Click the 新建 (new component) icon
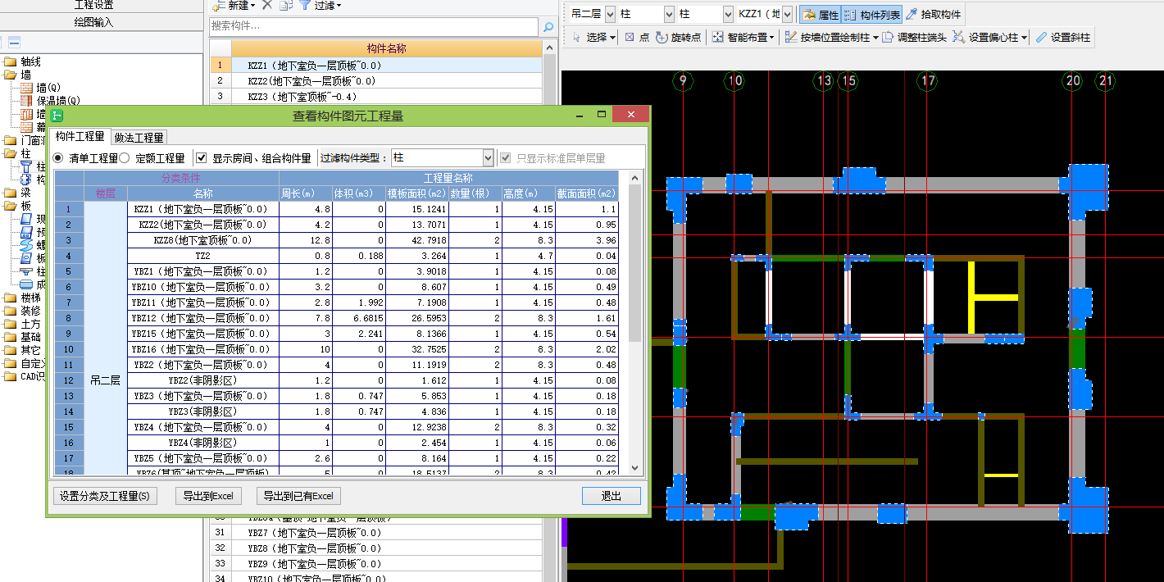Viewport: 1164px width, 582px height. click(219, 5)
